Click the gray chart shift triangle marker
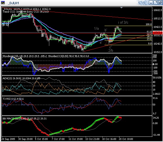Viewport: 163px width, 142px height. click(x=121, y=8)
